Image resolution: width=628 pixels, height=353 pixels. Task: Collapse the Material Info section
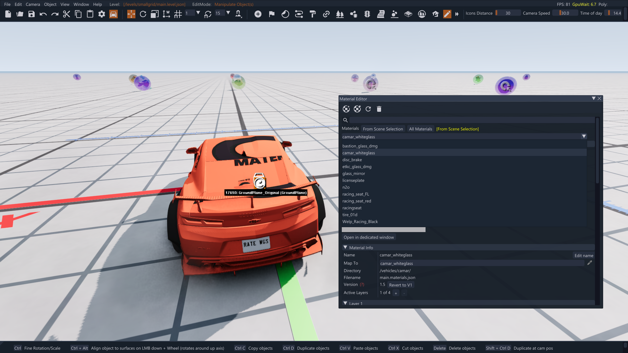click(345, 247)
